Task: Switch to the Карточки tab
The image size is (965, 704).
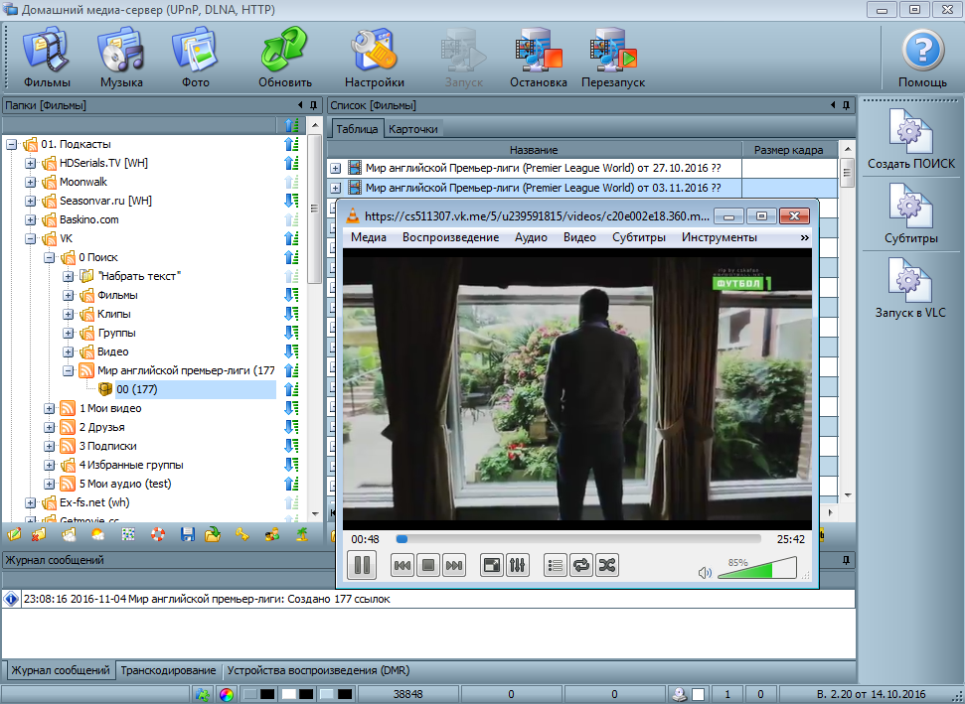Action: click(412, 130)
